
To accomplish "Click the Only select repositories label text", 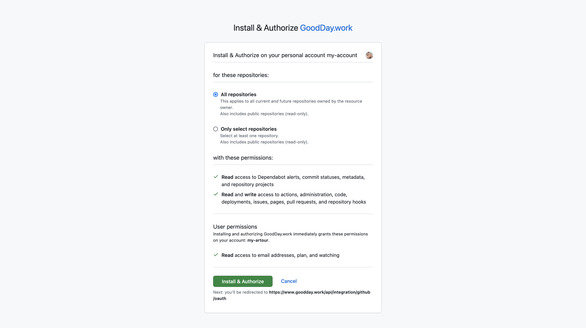I will (x=249, y=129).
